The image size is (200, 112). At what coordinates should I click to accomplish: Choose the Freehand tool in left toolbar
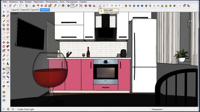(8, 21)
